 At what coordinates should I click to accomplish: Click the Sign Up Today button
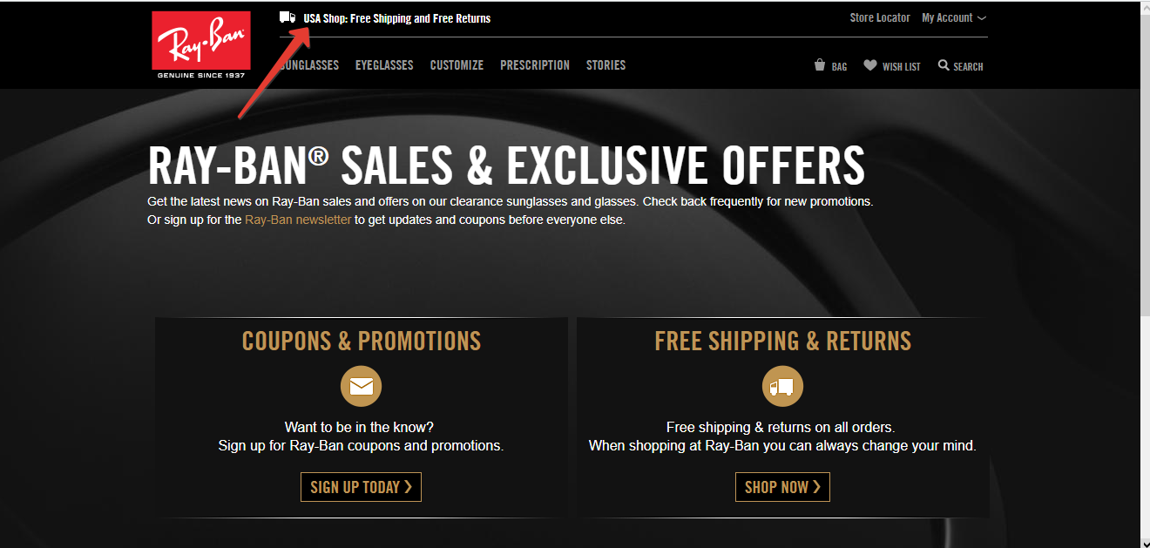pos(361,487)
